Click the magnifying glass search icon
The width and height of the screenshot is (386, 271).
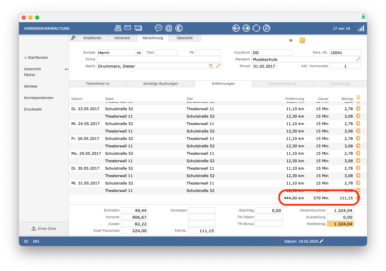tap(266, 28)
